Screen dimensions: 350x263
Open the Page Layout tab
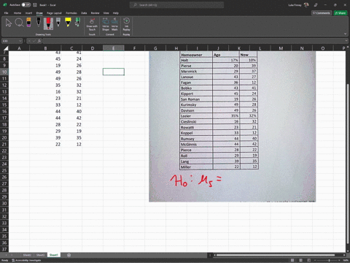(x=54, y=13)
